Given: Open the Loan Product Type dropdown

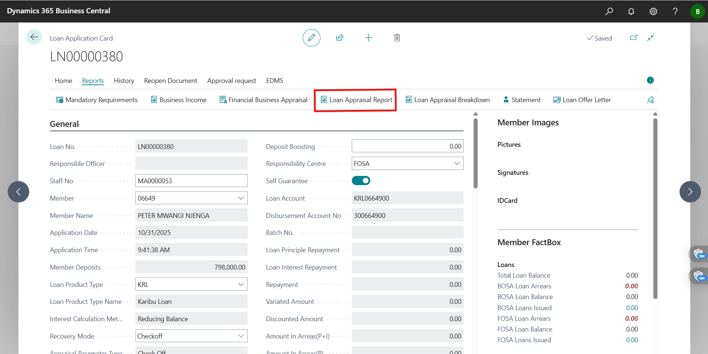Looking at the screenshot, I should pyautogui.click(x=241, y=284).
